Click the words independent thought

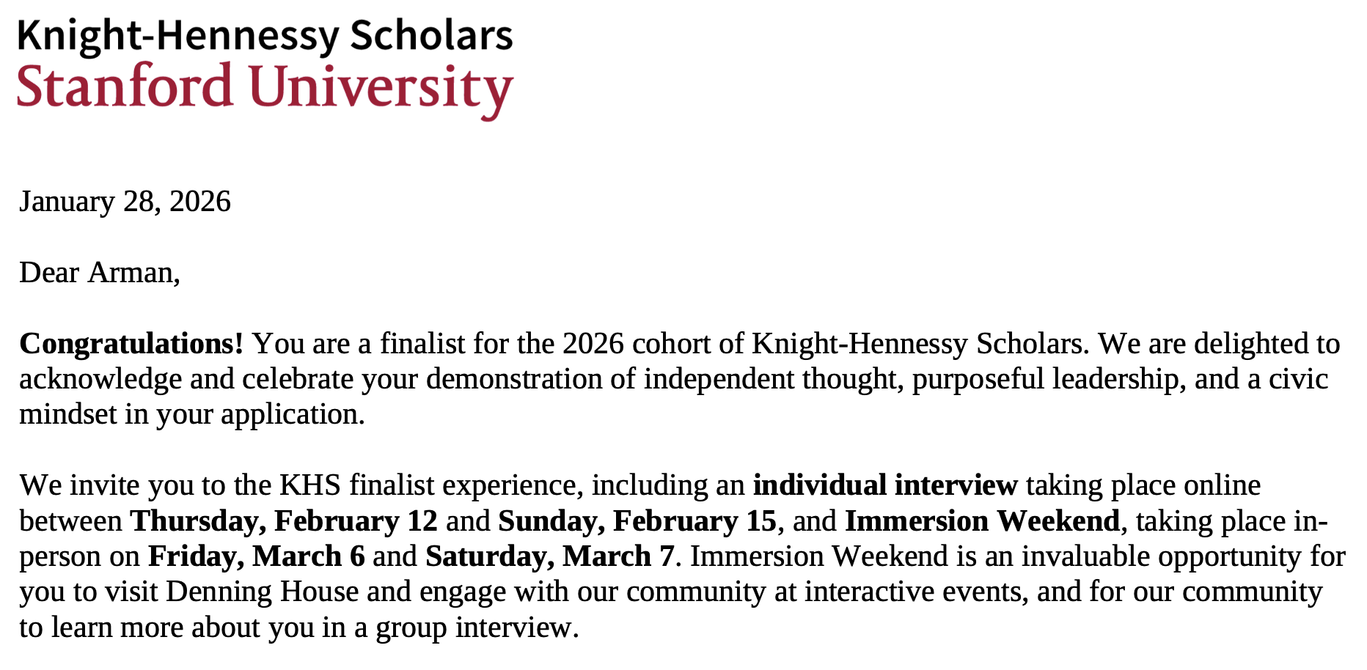[x=773, y=379]
